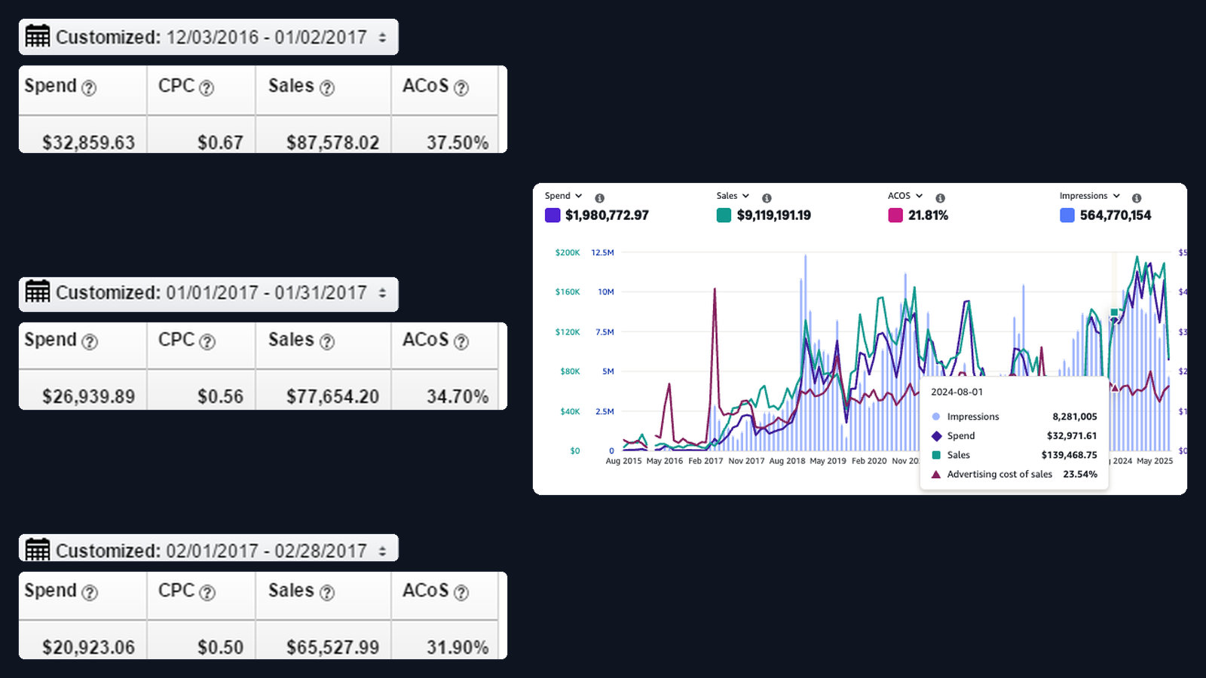The image size is (1206, 678).
Task: Click tooltip Sales value $139,468.75
Action: pyautogui.click(x=1069, y=455)
